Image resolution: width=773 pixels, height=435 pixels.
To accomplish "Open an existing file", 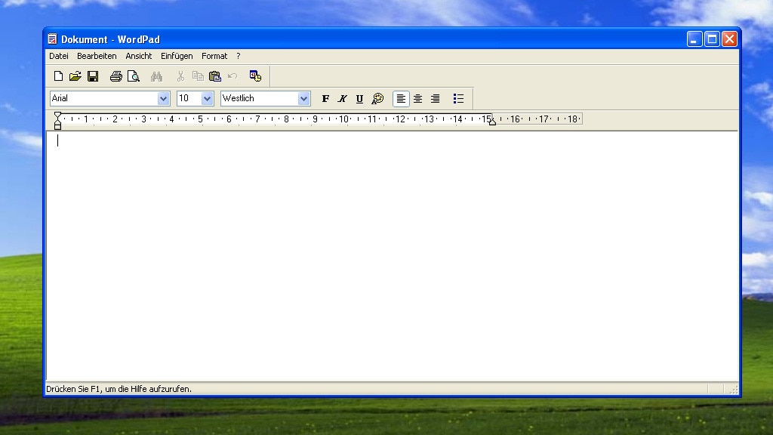I will pyautogui.click(x=75, y=76).
